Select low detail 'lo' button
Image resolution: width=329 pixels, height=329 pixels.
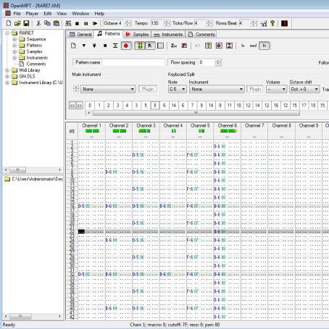(243, 46)
